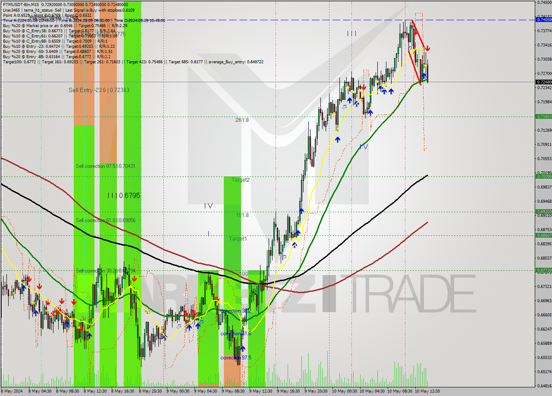Click the green 0.6772 price level tag
The image size is (552, 396).
(x=543, y=270)
